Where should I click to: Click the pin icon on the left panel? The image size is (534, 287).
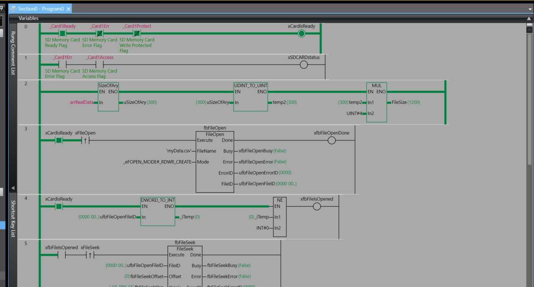(x=2, y=8)
